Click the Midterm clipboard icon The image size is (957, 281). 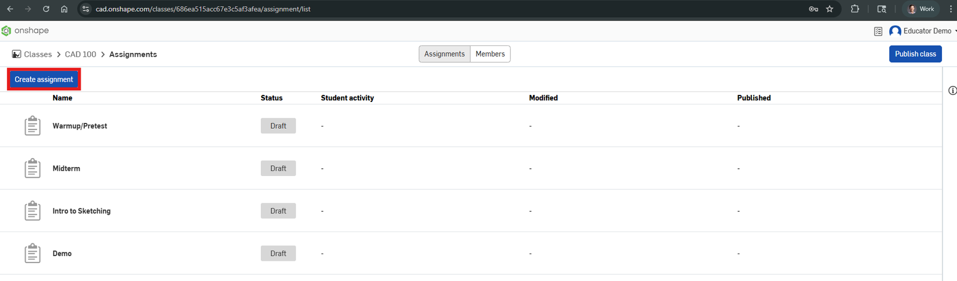[32, 168]
